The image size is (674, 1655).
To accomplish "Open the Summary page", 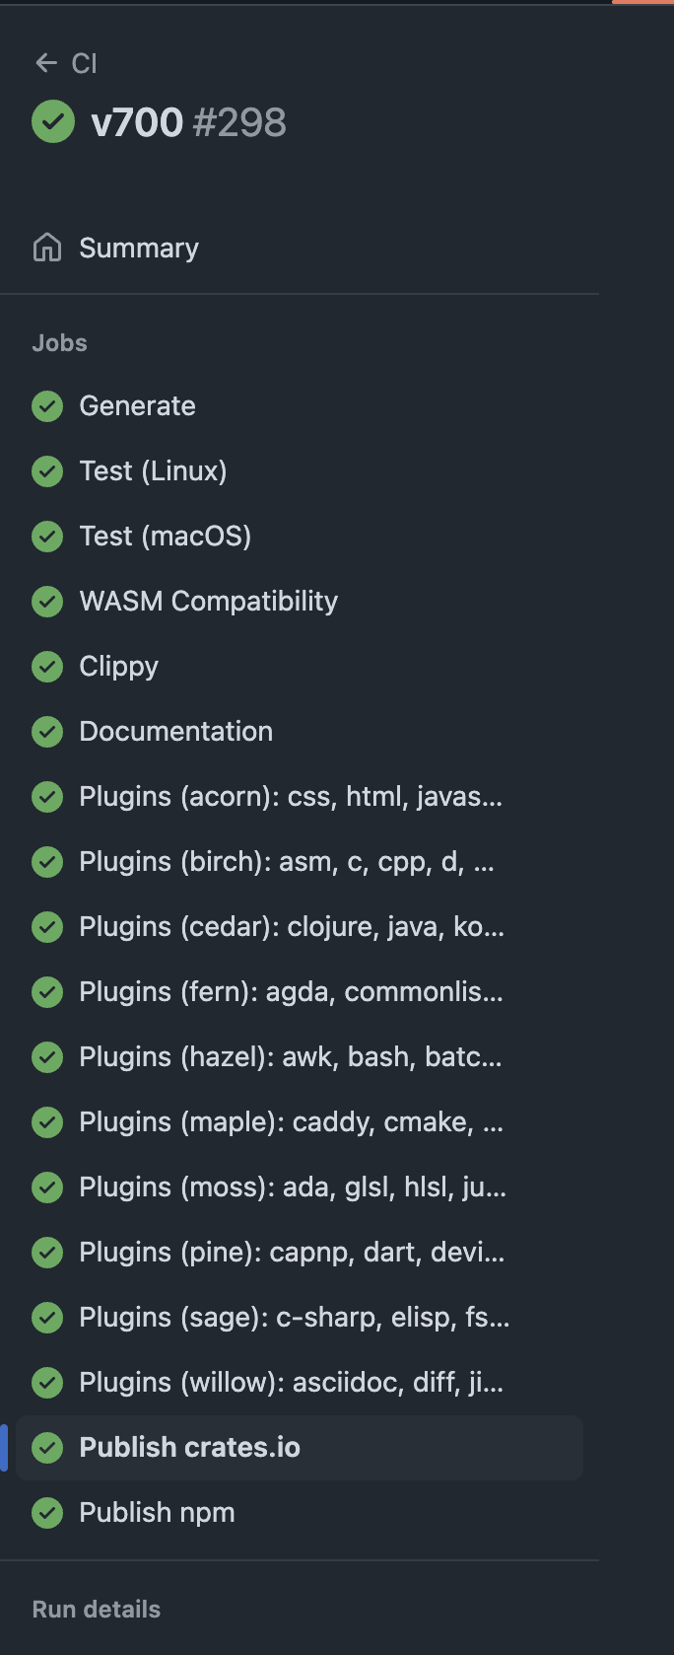I will coord(139,248).
